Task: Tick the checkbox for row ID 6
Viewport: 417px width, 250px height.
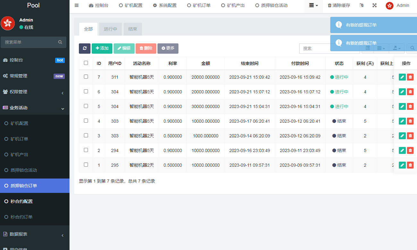Action: (x=86, y=92)
